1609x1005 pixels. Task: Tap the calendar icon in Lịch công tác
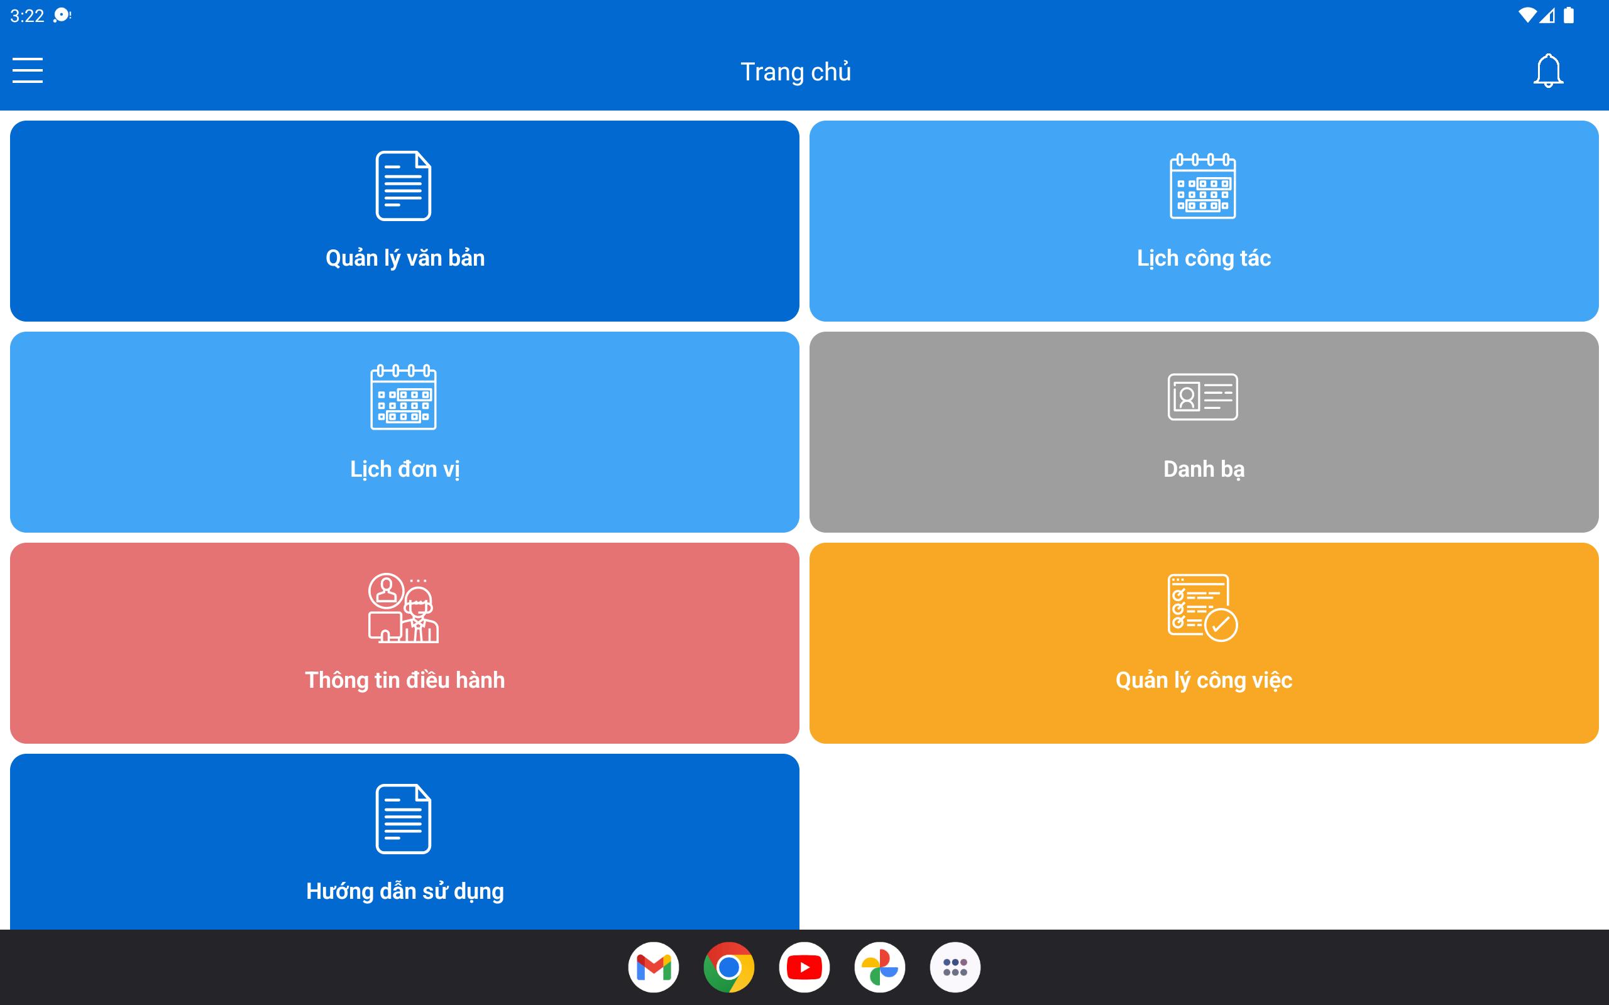[1203, 186]
